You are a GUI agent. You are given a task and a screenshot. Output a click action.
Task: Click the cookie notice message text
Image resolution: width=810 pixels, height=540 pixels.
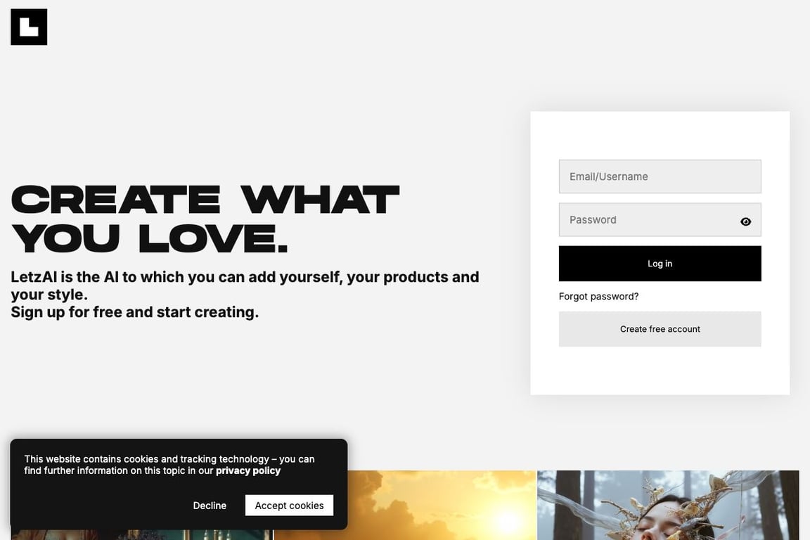pos(169,465)
